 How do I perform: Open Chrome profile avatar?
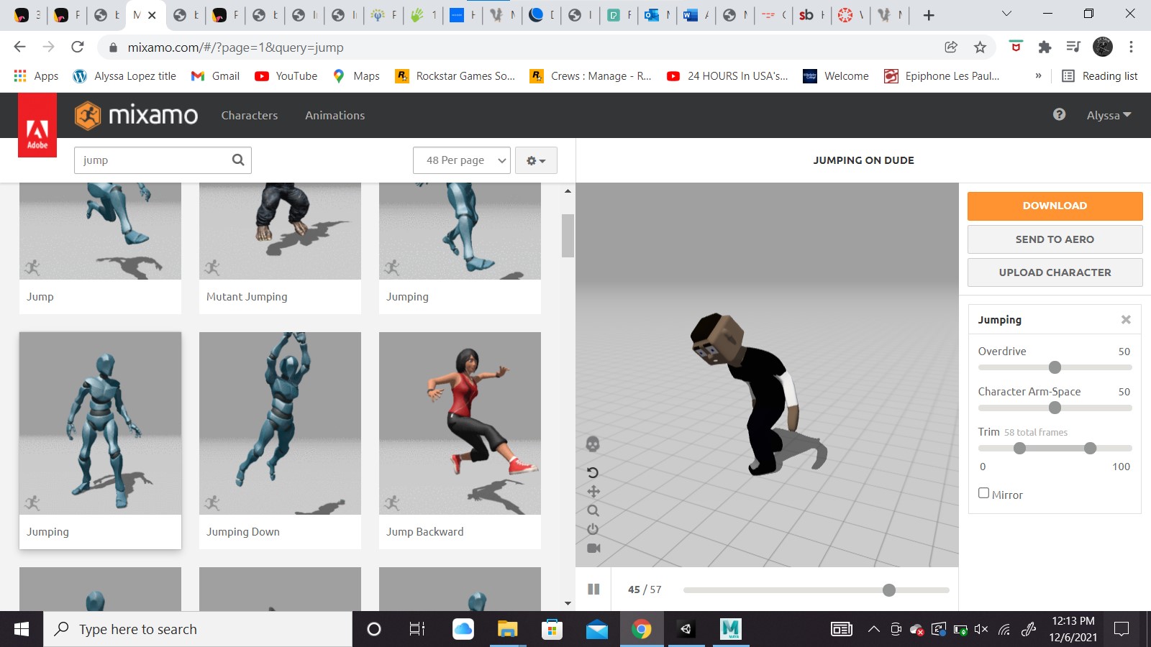[x=1102, y=47]
